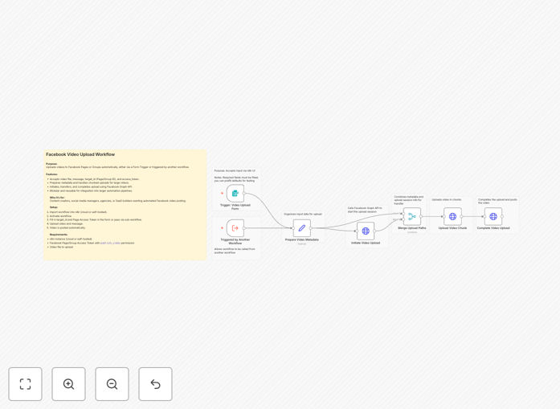Click the purple permission link in sticky note
Image resolution: width=560 pixels, height=409 pixels.
pyautogui.click(x=110, y=243)
